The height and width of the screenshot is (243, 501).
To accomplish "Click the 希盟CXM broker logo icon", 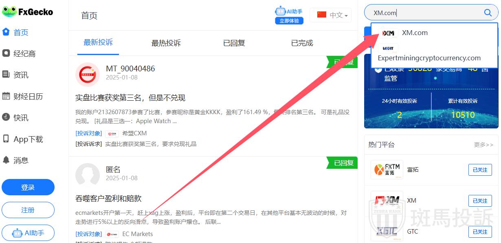I will [112, 133].
